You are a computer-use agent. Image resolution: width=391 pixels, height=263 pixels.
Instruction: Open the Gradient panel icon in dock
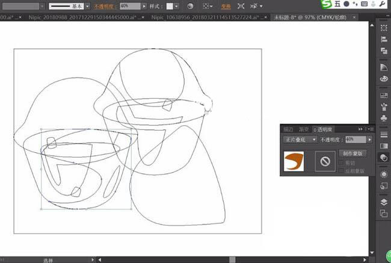tap(384, 146)
